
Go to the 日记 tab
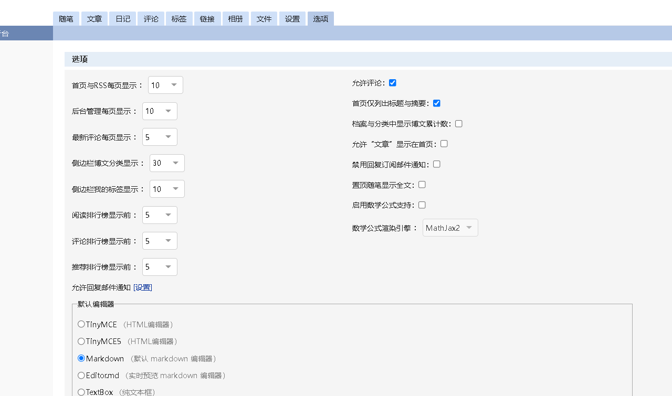[123, 19]
